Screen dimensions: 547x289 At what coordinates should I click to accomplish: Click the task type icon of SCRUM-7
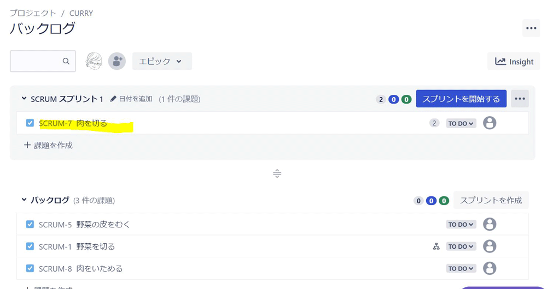pos(30,123)
